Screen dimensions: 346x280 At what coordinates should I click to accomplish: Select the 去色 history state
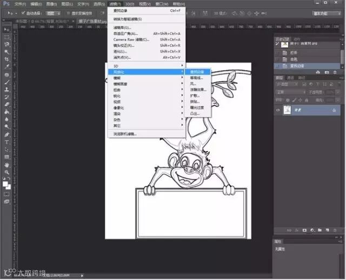pos(307,59)
